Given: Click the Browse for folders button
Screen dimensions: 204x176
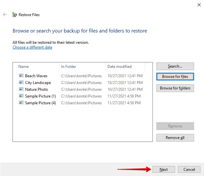Looking at the screenshot, I should (x=175, y=88).
